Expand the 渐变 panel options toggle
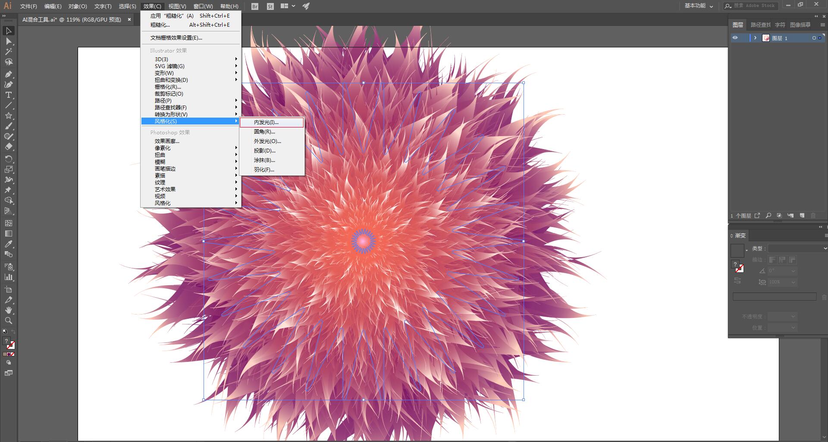Viewport: 828px width, 442px height. [731, 236]
